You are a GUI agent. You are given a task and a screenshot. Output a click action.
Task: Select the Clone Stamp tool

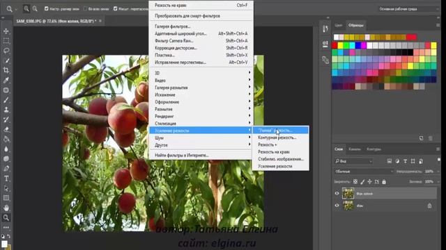[x=6, y=110]
